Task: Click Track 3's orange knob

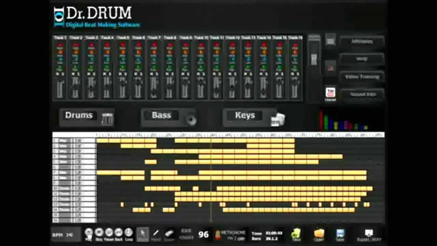Action: coord(91,52)
